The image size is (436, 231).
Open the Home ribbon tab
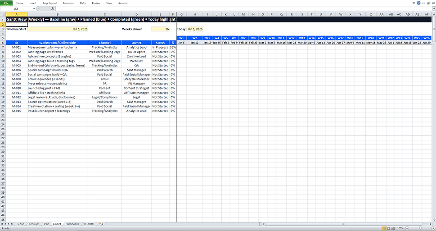coord(20,3)
